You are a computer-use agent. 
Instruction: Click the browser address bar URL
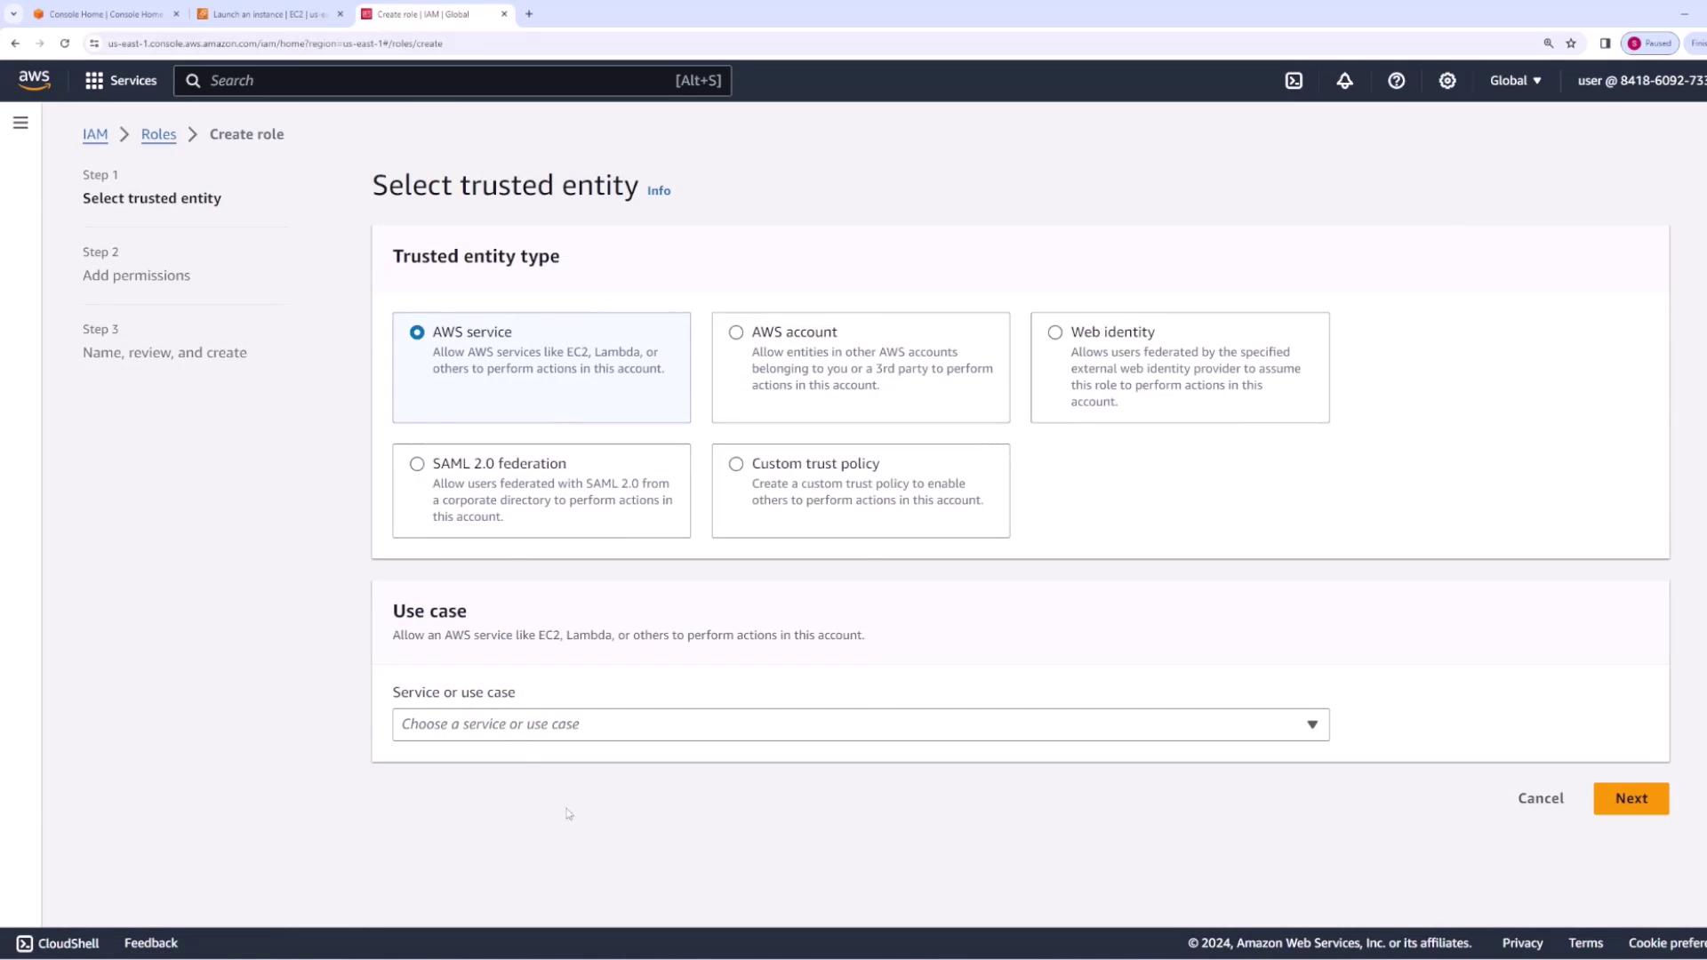click(275, 43)
